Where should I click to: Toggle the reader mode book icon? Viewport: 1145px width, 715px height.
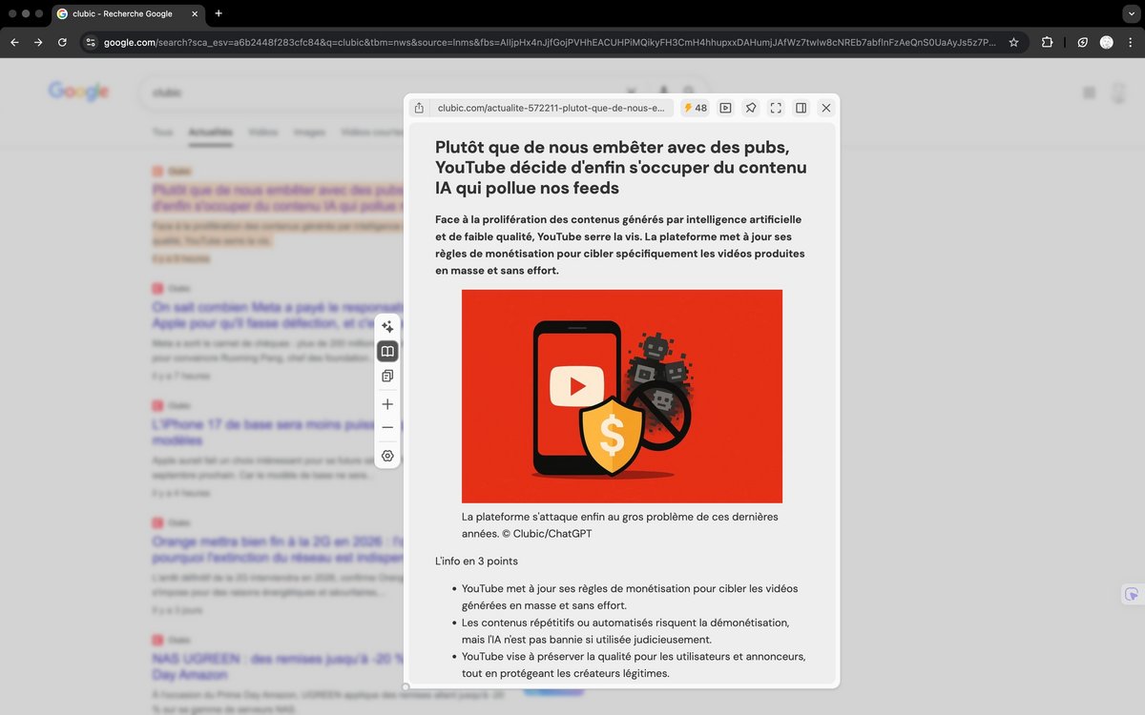[x=387, y=352]
